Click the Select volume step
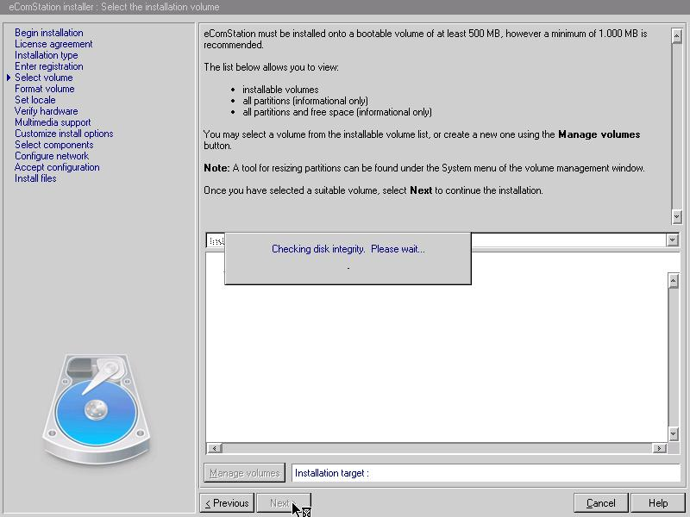 click(44, 78)
